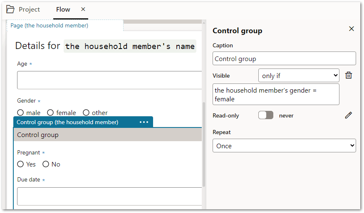Click the 'Details for' heading text
364x213 pixels.
(x=37, y=46)
